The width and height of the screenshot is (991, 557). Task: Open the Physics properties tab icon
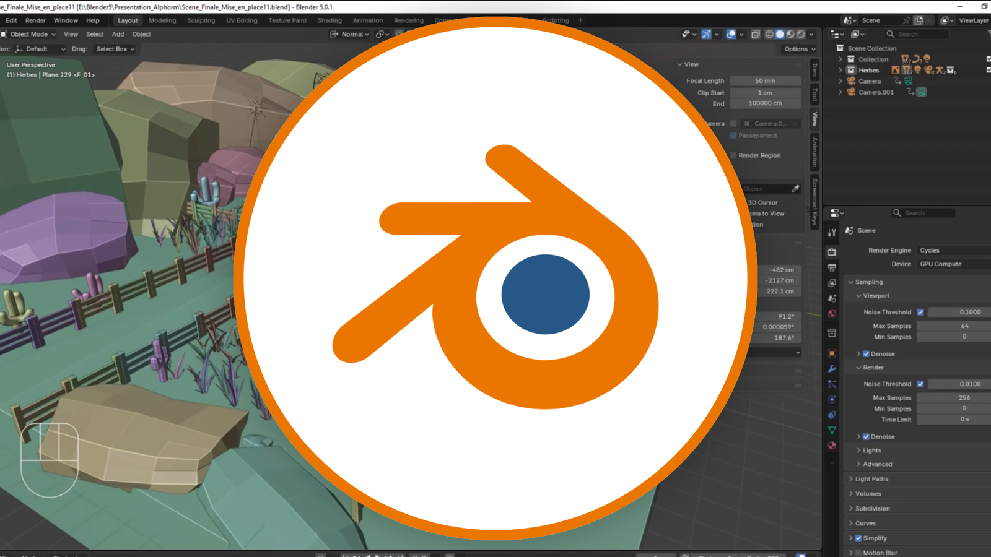(832, 399)
